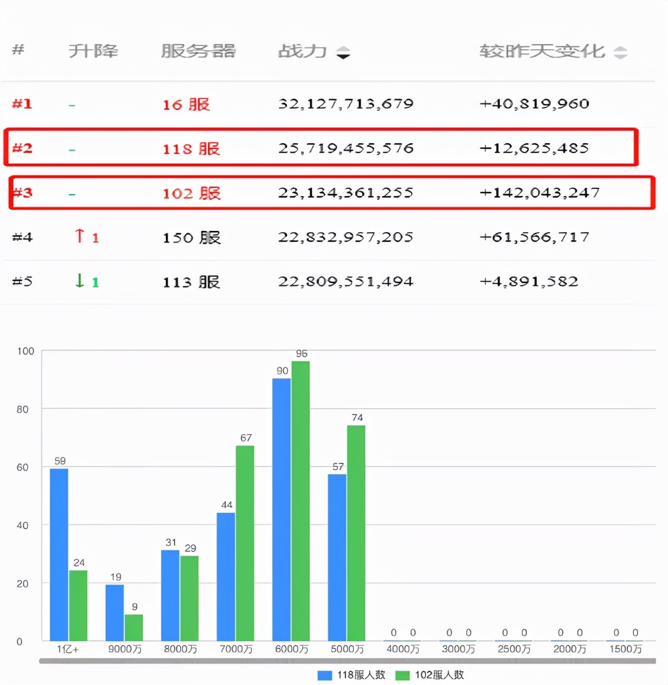Click the blue 1亿+ bar labeled 59

[x=59, y=555]
